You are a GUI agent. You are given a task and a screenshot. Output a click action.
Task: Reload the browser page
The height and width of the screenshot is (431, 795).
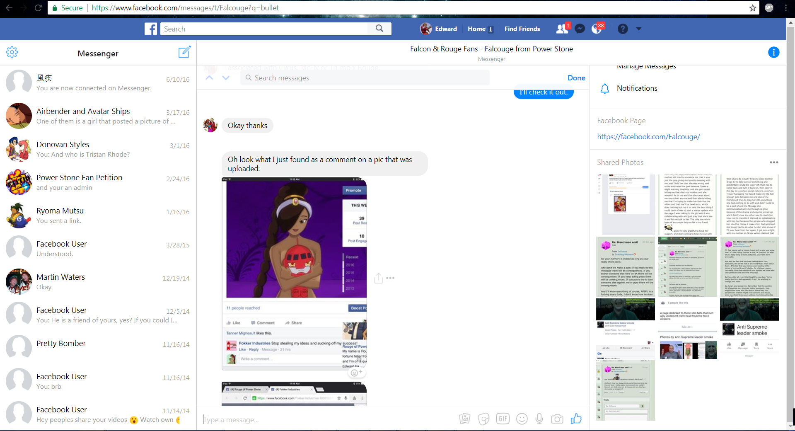pyautogui.click(x=38, y=8)
